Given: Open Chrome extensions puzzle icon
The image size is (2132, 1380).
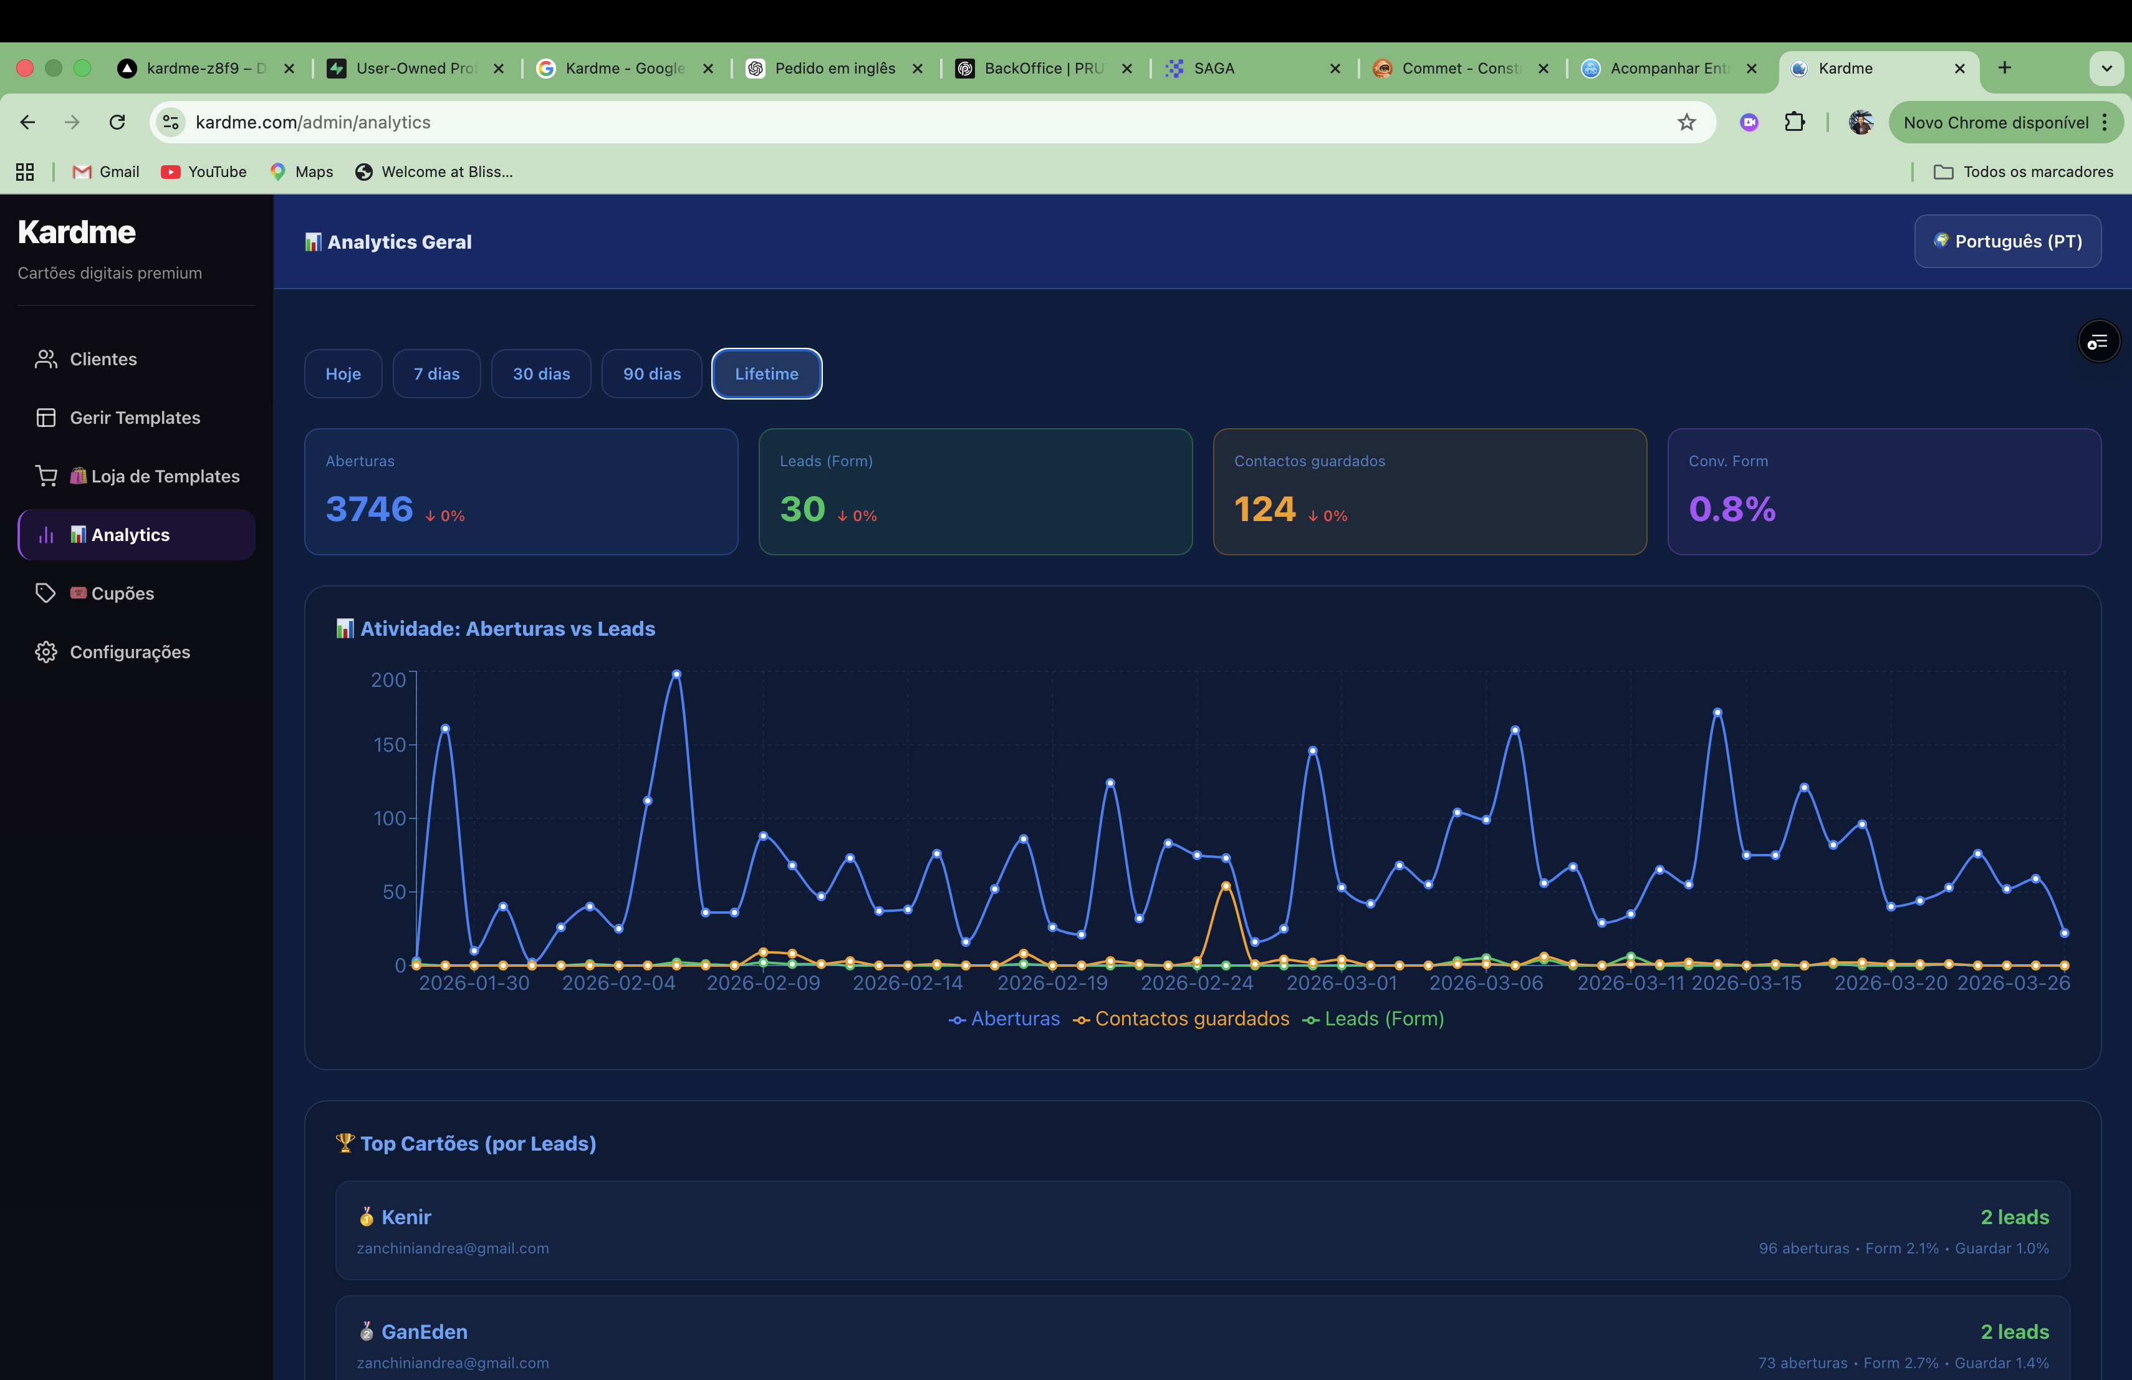Looking at the screenshot, I should click(x=1794, y=123).
